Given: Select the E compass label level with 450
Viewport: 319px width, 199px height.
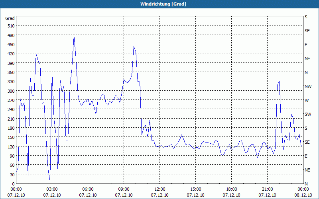Looking at the screenshot, I should (306, 45).
